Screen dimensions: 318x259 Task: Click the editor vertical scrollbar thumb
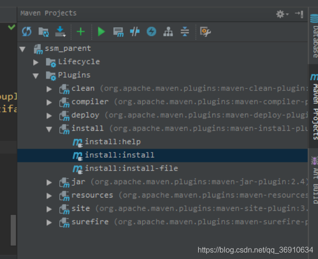click(x=13, y=230)
